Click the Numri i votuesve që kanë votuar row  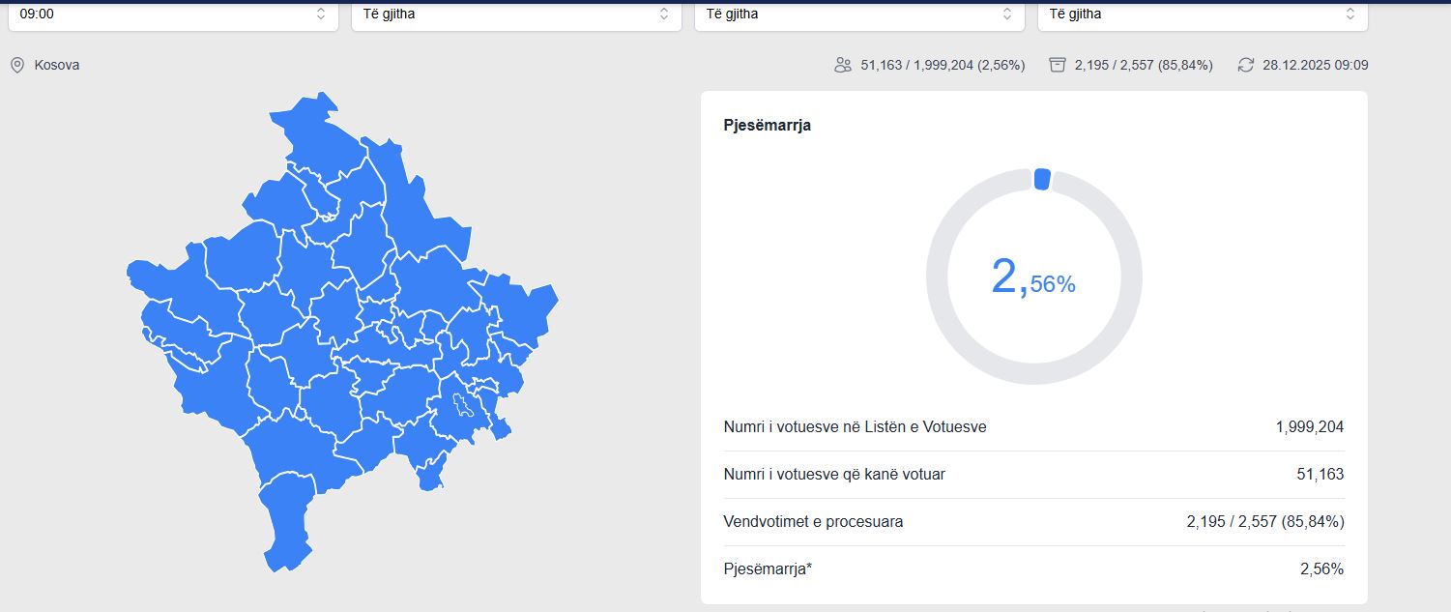tap(1033, 475)
